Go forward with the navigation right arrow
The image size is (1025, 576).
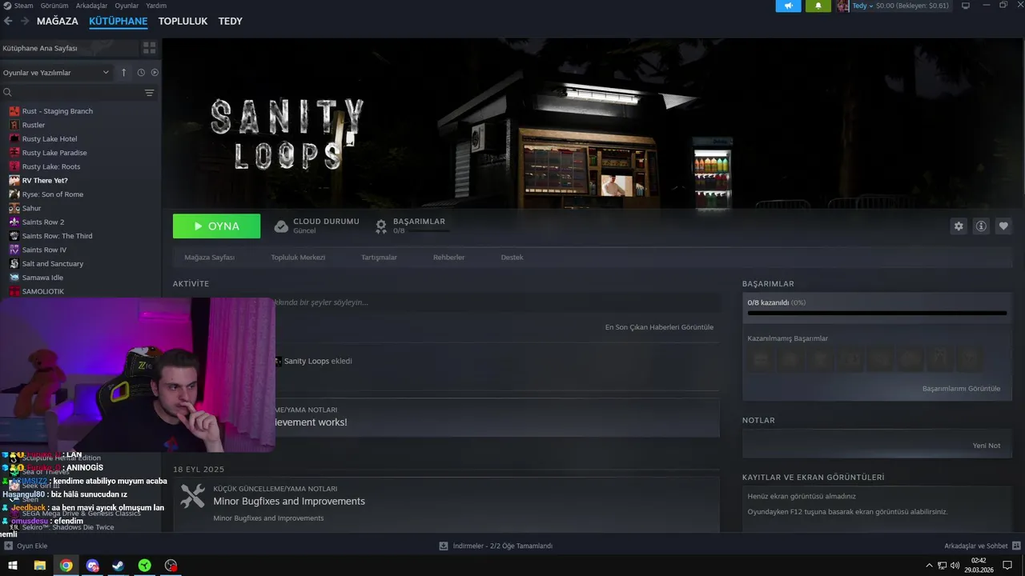[25, 21]
